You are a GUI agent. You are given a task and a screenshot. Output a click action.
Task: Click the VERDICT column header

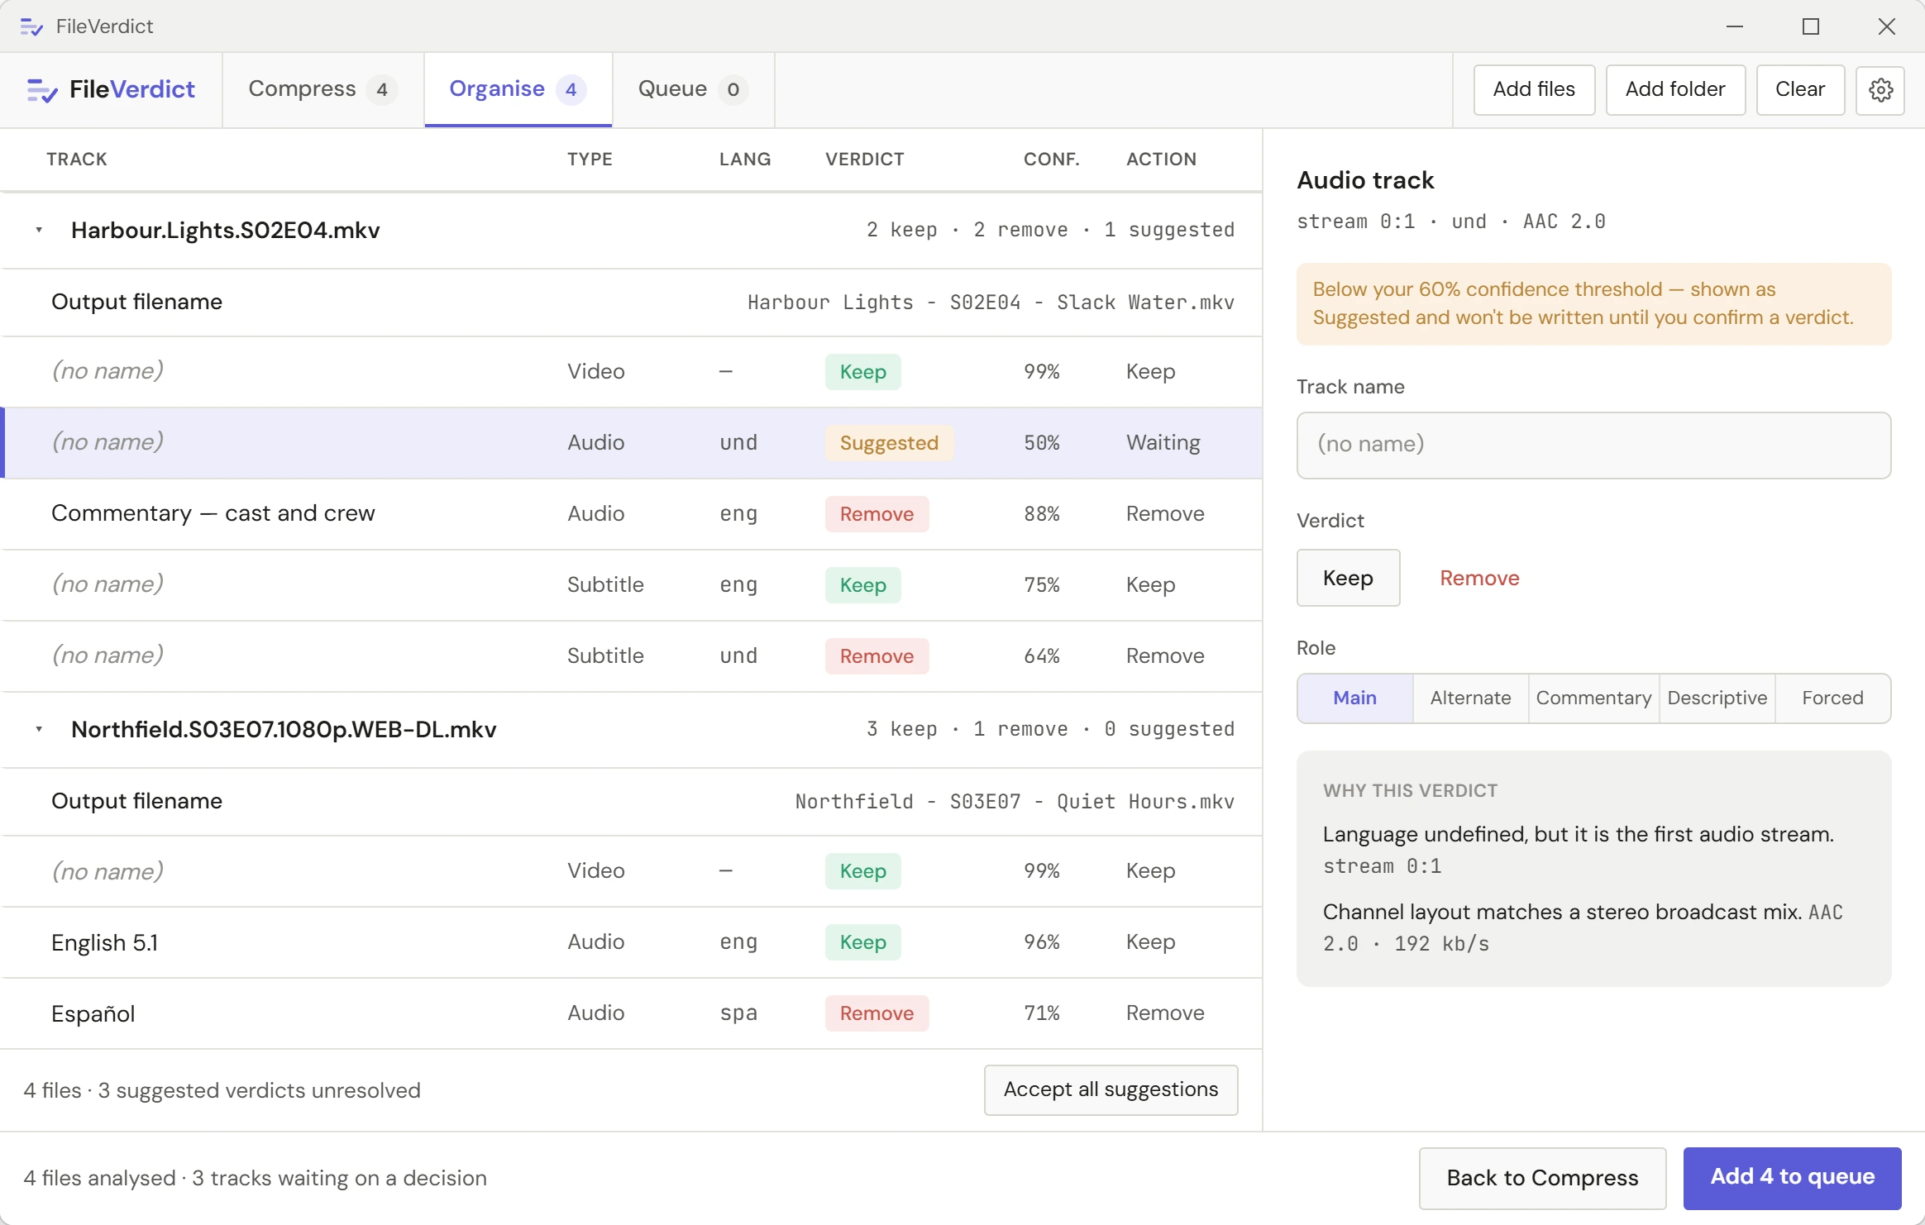click(864, 159)
